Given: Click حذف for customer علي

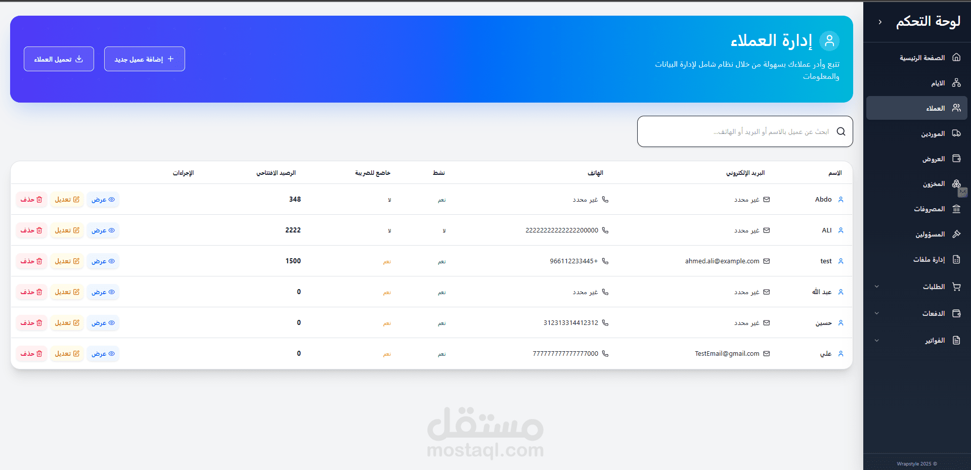Looking at the screenshot, I should point(31,354).
